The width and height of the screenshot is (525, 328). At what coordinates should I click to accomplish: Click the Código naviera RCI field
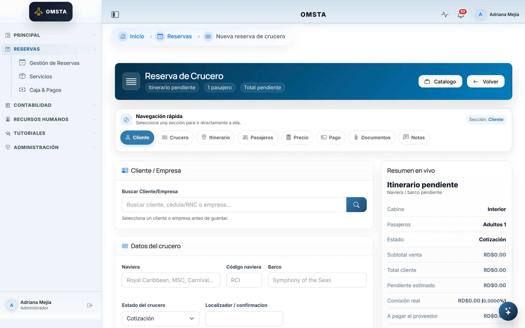click(244, 280)
